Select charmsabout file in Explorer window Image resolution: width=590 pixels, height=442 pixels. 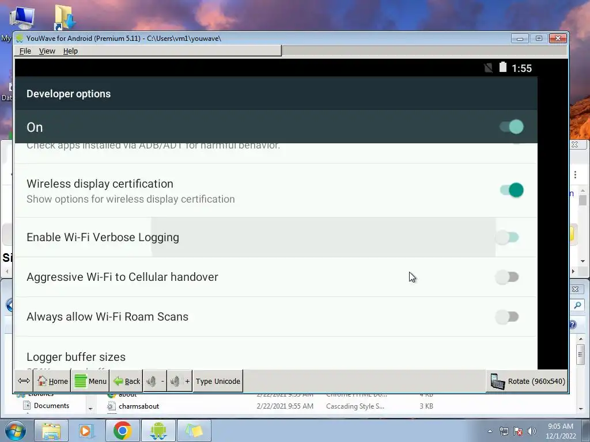(x=139, y=406)
